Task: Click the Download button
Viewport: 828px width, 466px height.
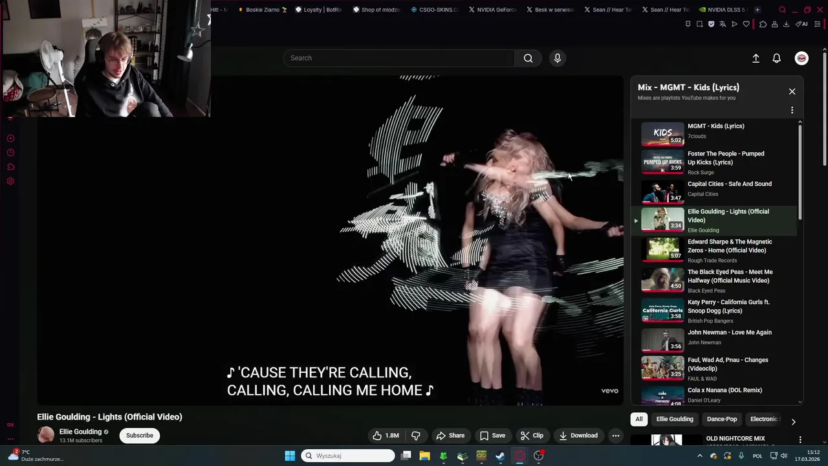Action: pyautogui.click(x=578, y=436)
